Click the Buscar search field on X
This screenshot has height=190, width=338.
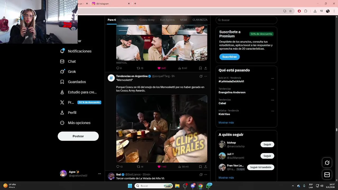point(246,20)
